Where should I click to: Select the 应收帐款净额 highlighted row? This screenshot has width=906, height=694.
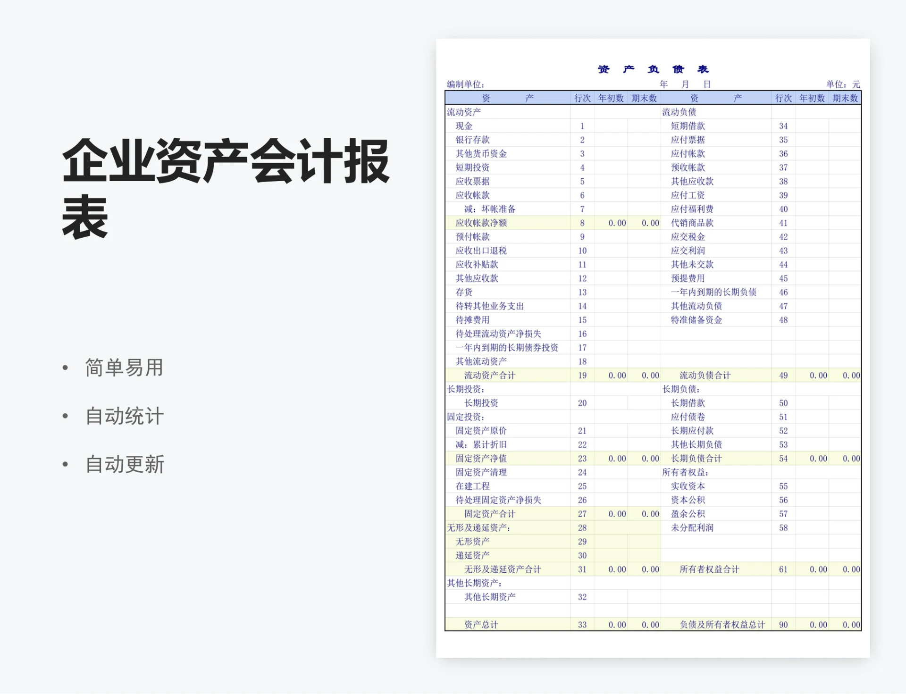pos(482,223)
